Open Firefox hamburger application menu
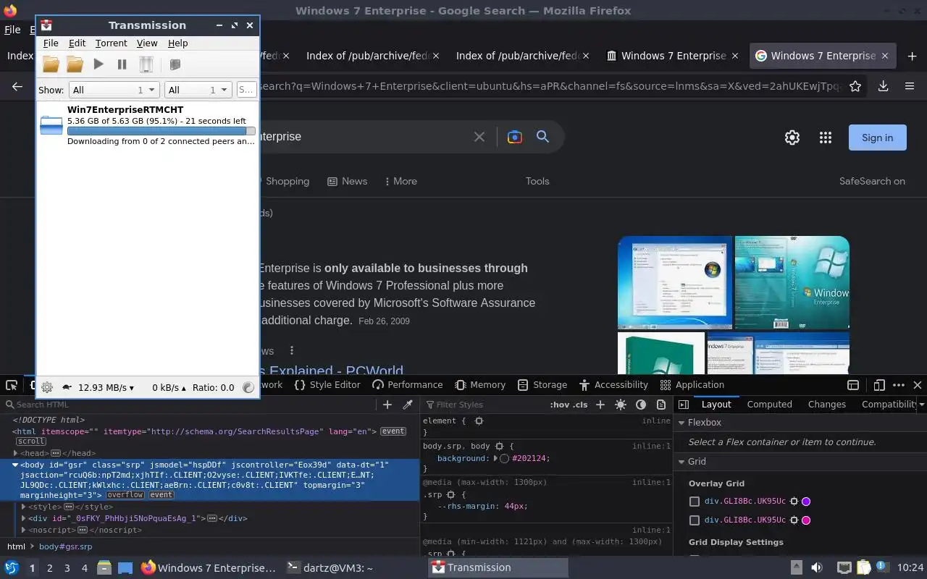Viewport: 927px width, 579px height. (x=910, y=86)
